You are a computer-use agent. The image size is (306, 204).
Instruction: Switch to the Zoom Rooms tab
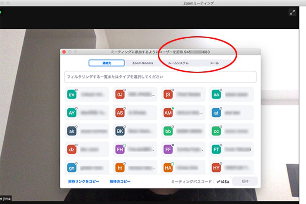point(143,63)
